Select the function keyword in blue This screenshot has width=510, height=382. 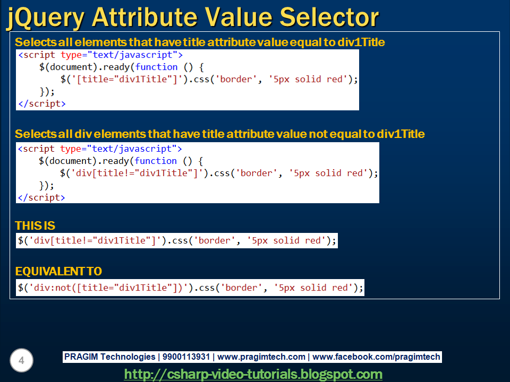click(156, 67)
